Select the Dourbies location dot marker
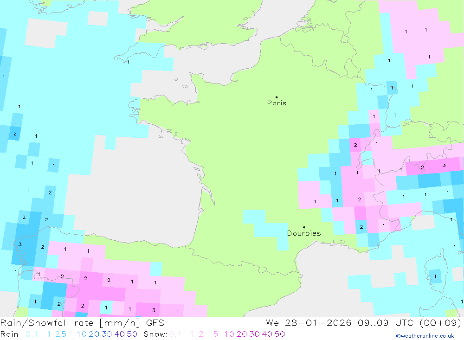Viewport: 464px width, 340px height. point(304,227)
